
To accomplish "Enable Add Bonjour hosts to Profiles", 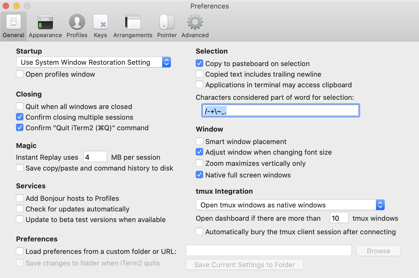I will (x=20, y=198).
